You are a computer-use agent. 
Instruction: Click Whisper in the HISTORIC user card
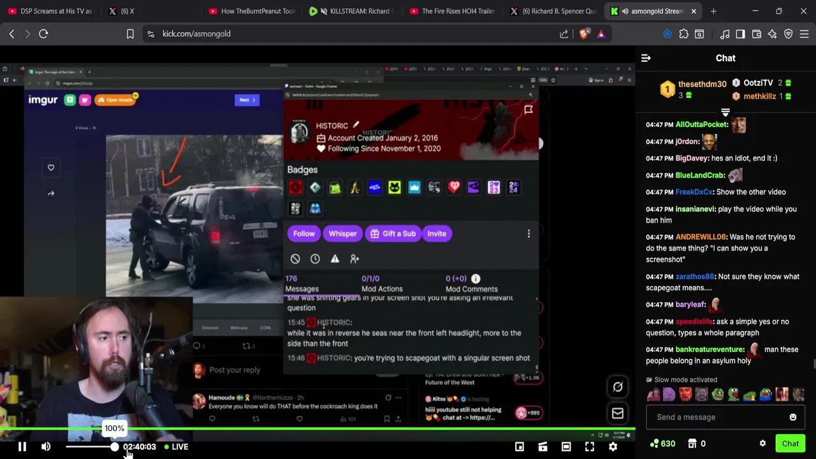[342, 233]
